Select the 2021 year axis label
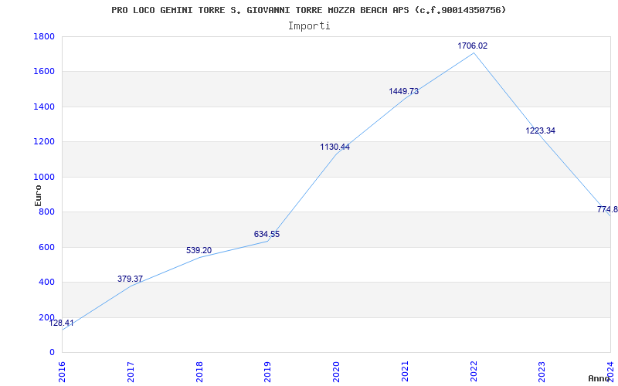Viewport: 618px width, 386px height. coord(405,371)
